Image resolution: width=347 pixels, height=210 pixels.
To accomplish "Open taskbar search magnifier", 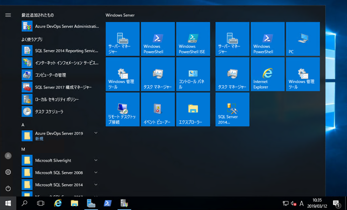I will coord(24,203).
